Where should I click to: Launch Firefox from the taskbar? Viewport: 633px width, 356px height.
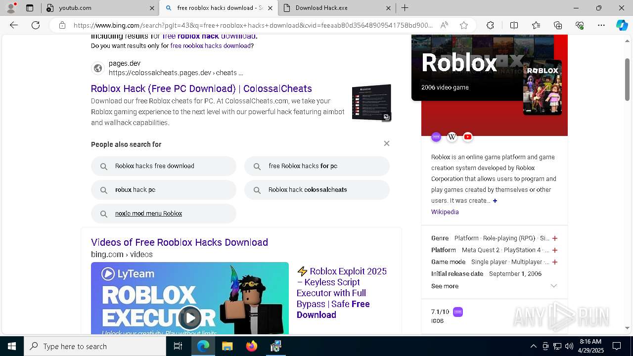click(x=252, y=346)
